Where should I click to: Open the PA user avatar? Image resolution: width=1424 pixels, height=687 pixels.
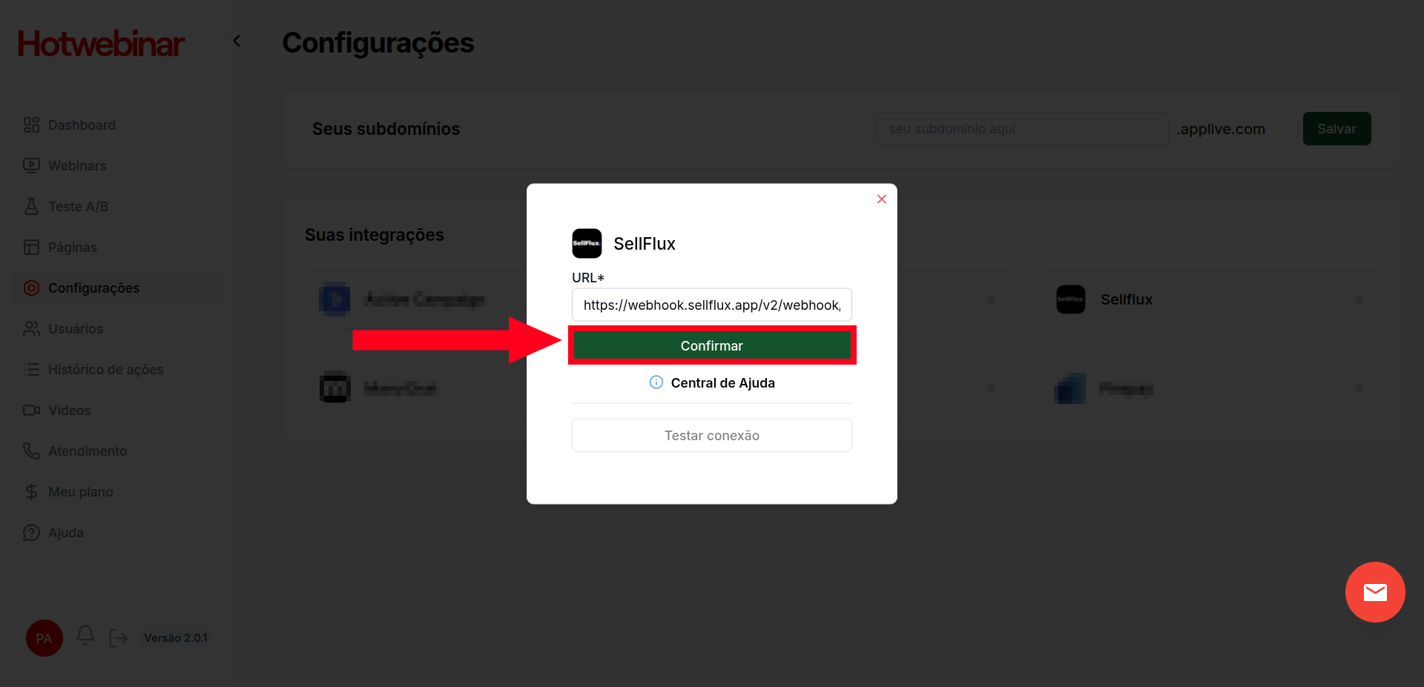(x=44, y=638)
